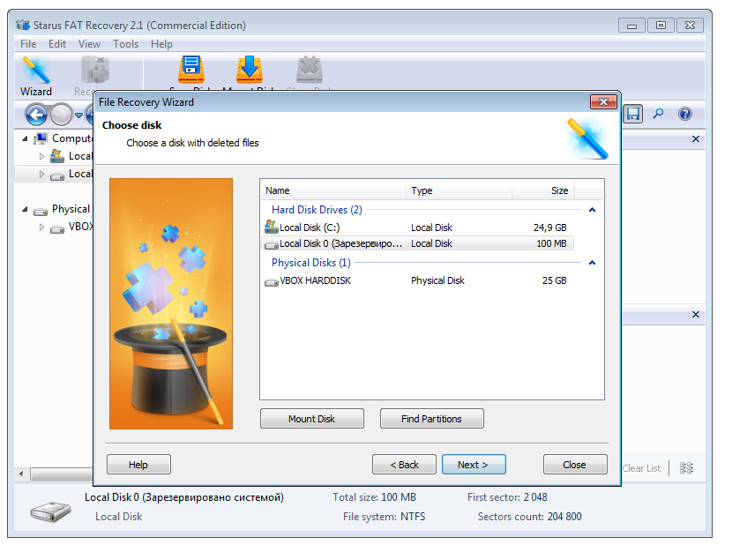Expand the first Local disk tree node

tap(41, 156)
